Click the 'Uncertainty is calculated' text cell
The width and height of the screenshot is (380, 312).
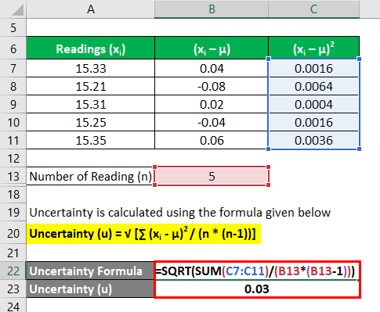(x=179, y=212)
